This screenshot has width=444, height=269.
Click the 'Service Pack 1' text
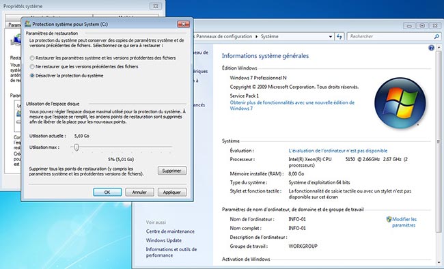(244, 96)
